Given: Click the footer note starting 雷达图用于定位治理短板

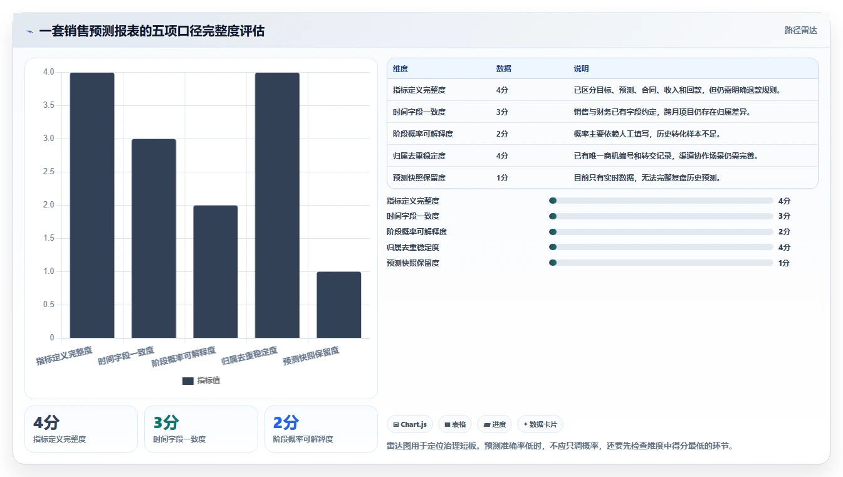Looking at the screenshot, I should 560,446.
